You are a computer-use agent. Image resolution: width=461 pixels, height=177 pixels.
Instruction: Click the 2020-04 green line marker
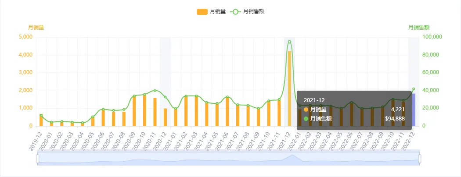click(x=83, y=123)
